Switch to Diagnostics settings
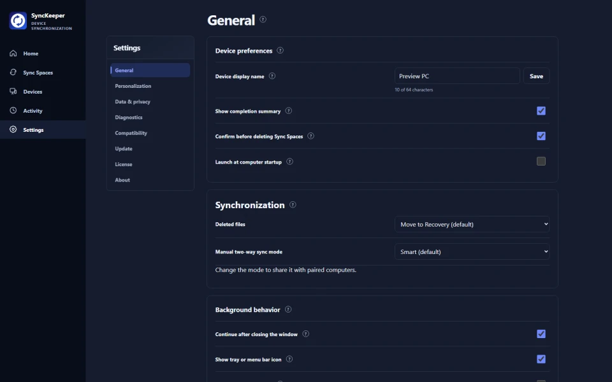The image size is (612, 382). pos(150,117)
